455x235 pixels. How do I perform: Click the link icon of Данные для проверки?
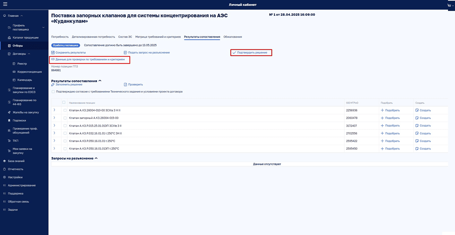[53, 59]
